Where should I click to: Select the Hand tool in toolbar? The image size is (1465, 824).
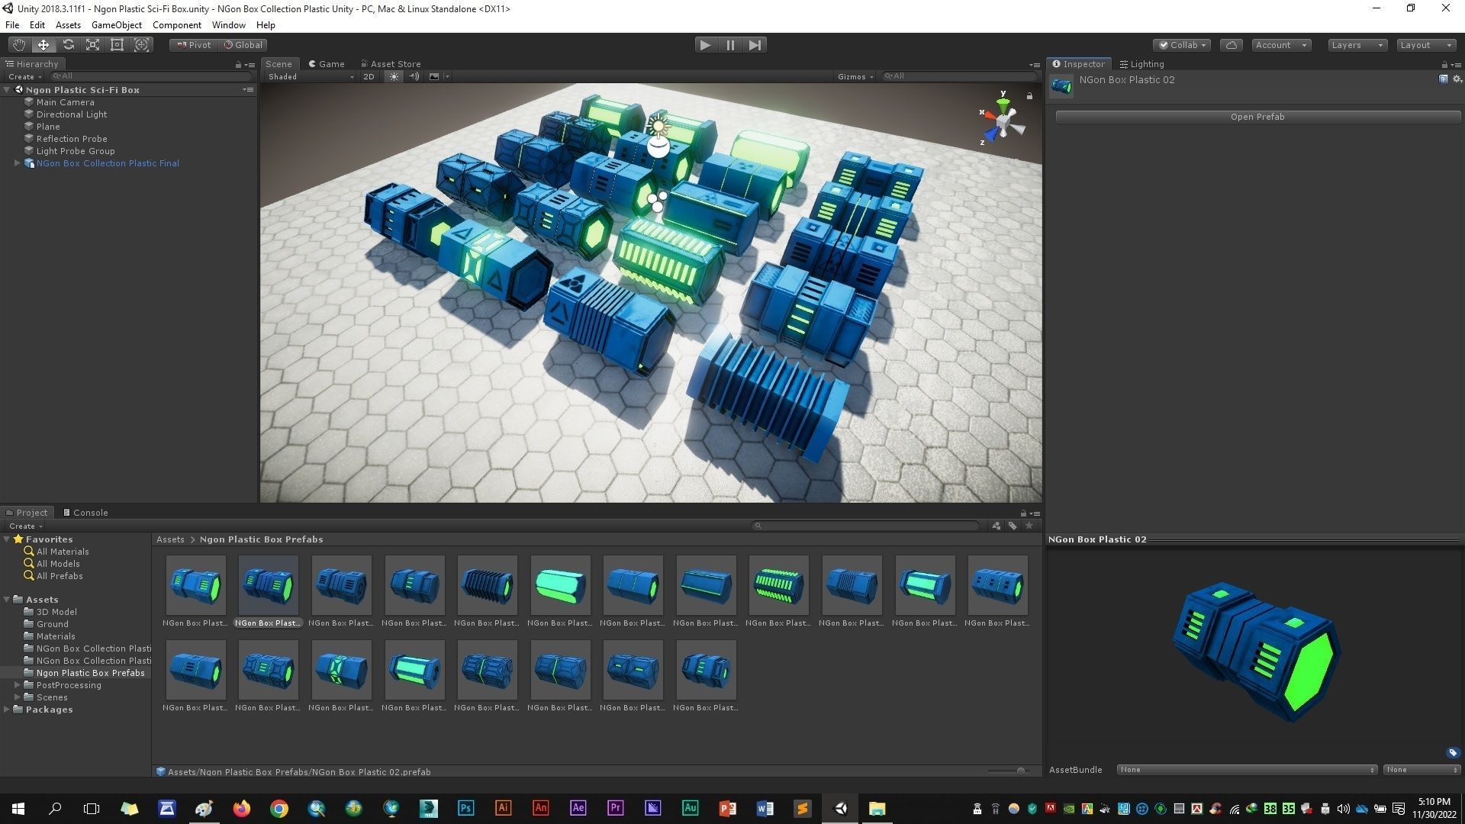(19, 45)
